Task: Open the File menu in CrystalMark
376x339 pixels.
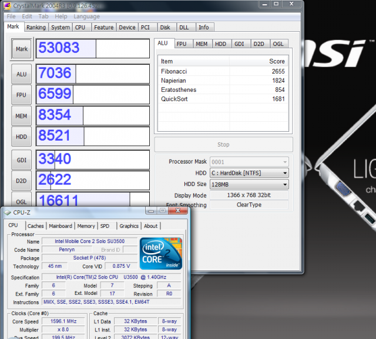Action: tap(11, 16)
